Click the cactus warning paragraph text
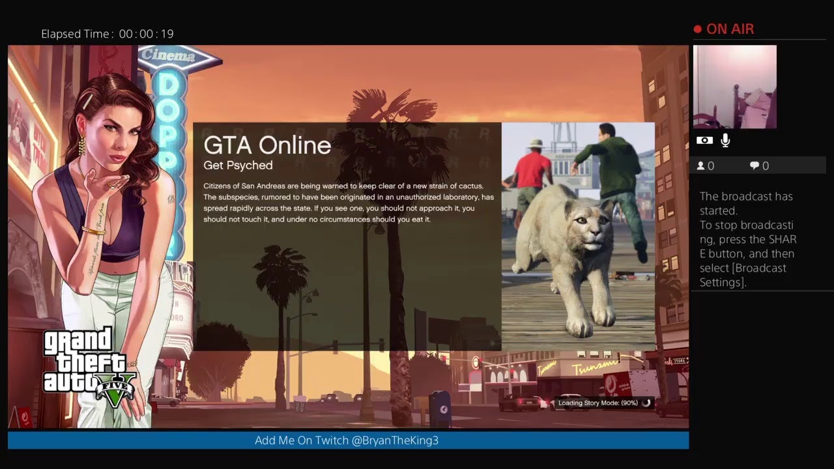 click(x=349, y=203)
